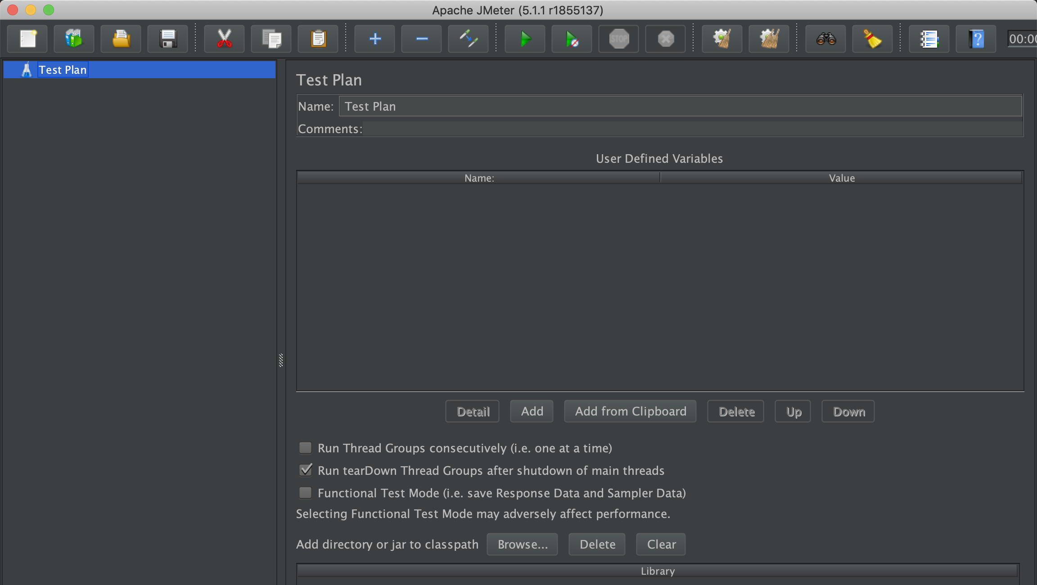1037x585 pixels.
Task: Collapse all tree nodes with minus icon
Action: pyautogui.click(x=421, y=39)
